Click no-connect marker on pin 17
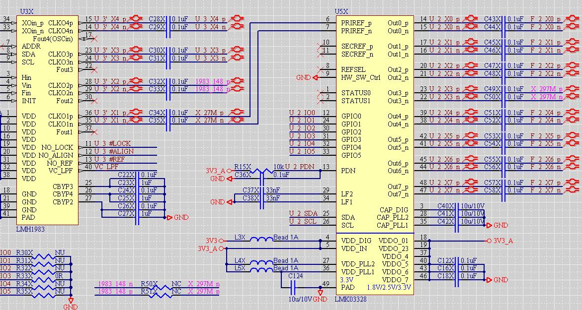582x310 pixels. [x=94, y=39]
